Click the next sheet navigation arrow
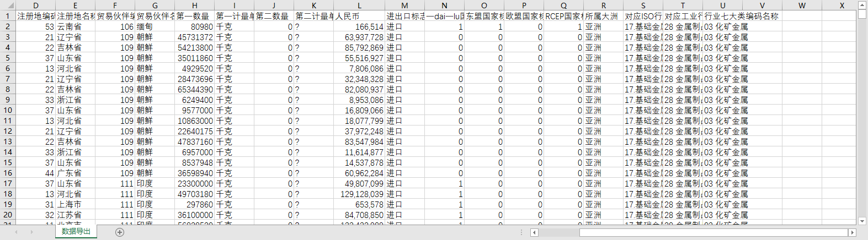The width and height of the screenshot is (868, 240). tap(31, 232)
